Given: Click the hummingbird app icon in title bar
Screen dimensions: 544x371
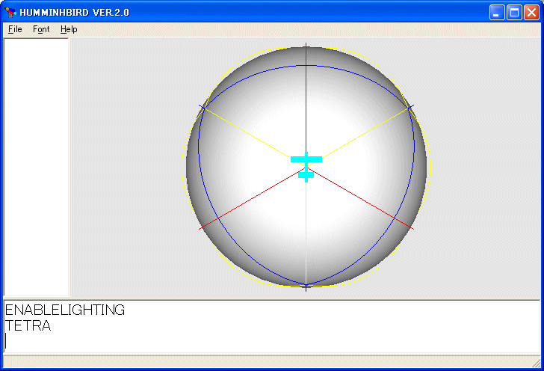Looking at the screenshot, I should click(x=10, y=13).
